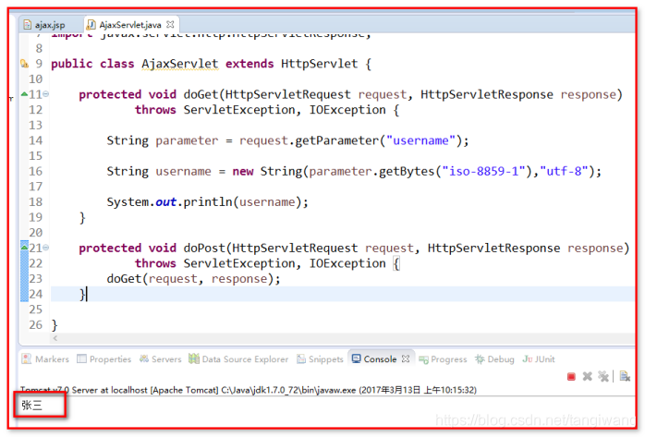
Task: Open Data Source Explorer tab
Action: click(x=238, y=358)
